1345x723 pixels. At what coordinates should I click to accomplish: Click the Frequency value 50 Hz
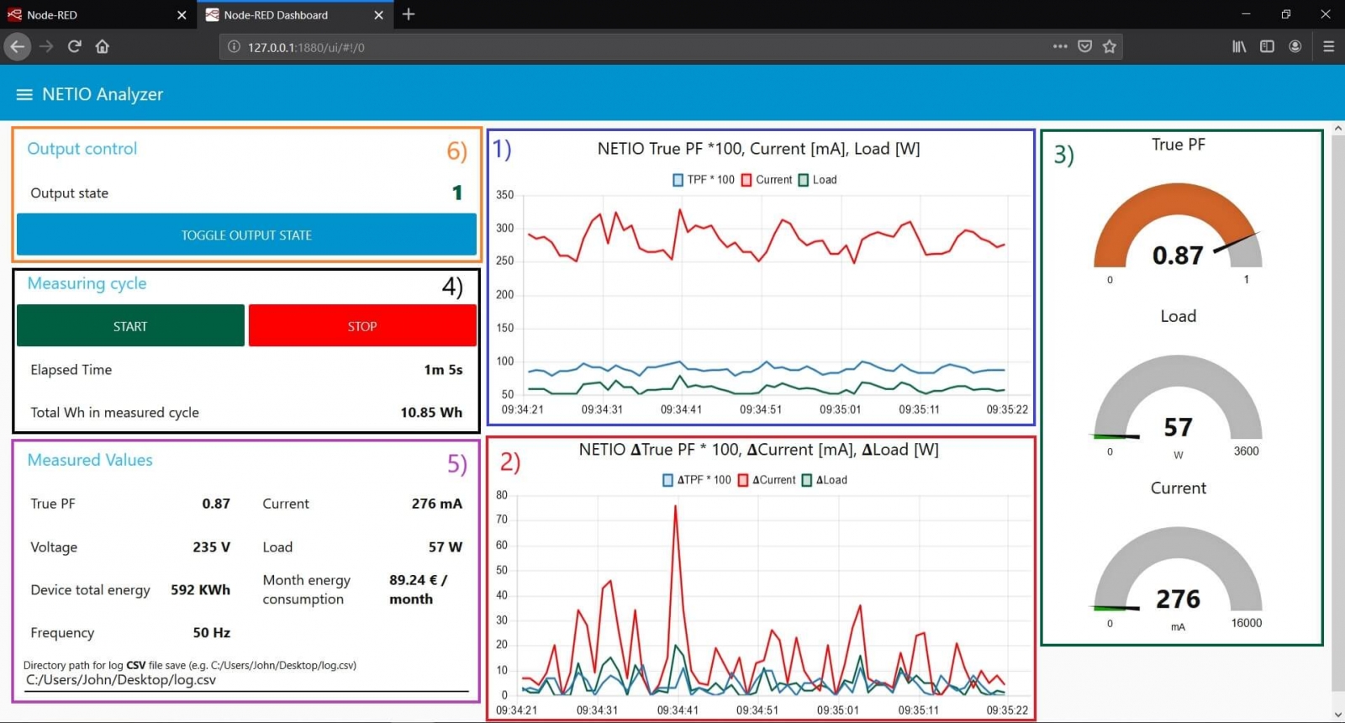click(211, 633)
